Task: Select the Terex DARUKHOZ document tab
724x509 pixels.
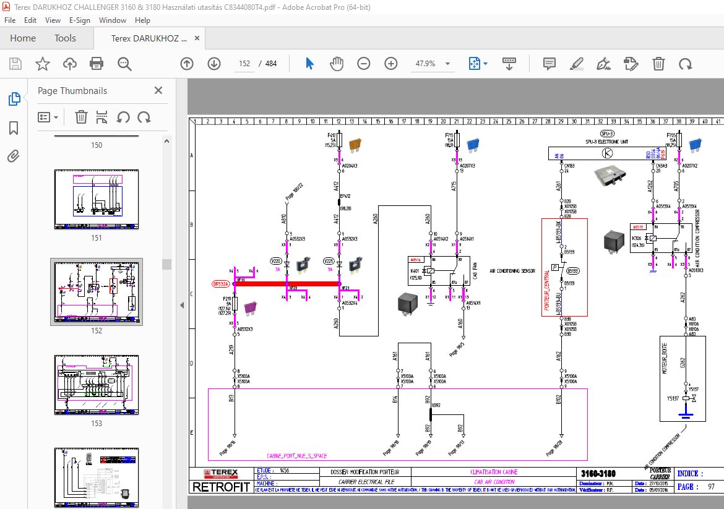Action: click(149, 38)
